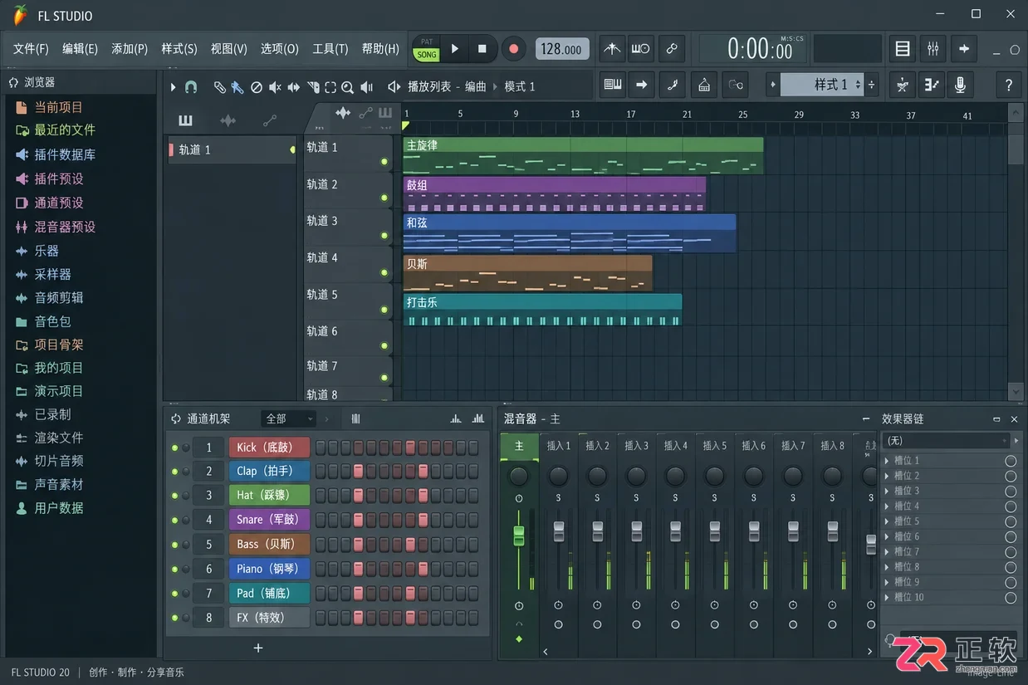The height and width of the screenshot is (685, 1028).
Task: Open the mixer sliders icon in top toolbar
Action: coord(933,49)
